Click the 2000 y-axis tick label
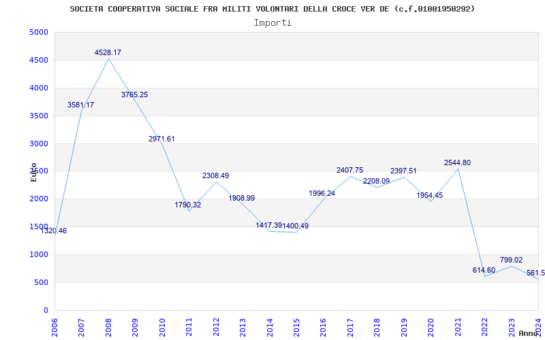 tap(39, 199)
